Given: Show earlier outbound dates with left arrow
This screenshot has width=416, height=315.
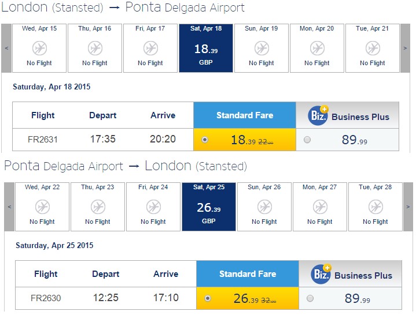Looking at the screenshot, I should tap(6, 48).
